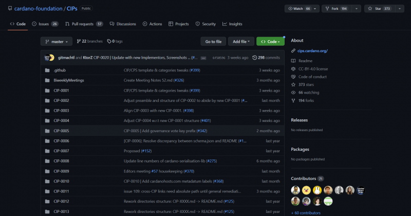
Task: Click the first contributor avatar
Action: (295, 190)
